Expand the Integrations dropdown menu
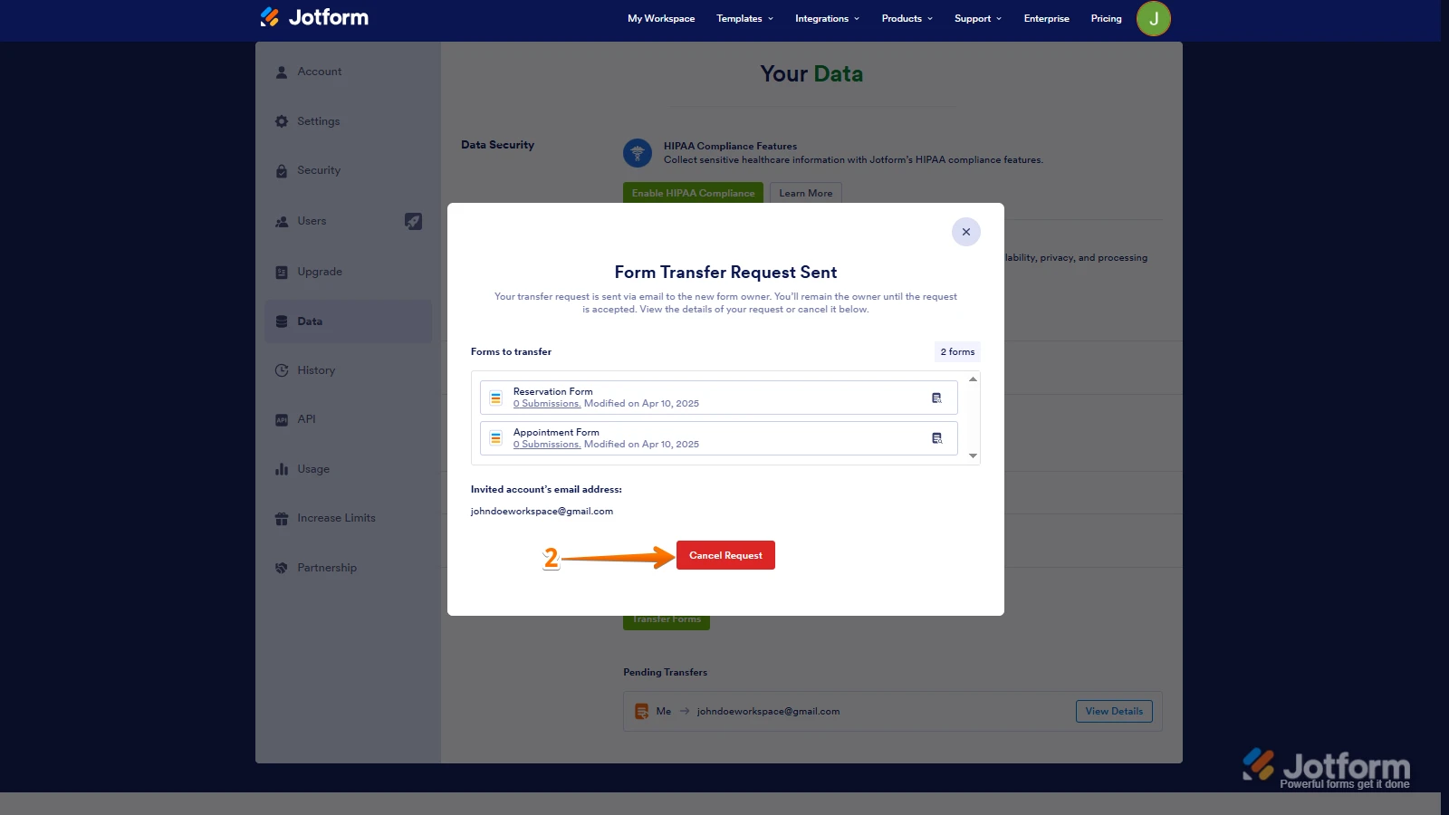The image size is (1449, 815). tap(827, 18)
